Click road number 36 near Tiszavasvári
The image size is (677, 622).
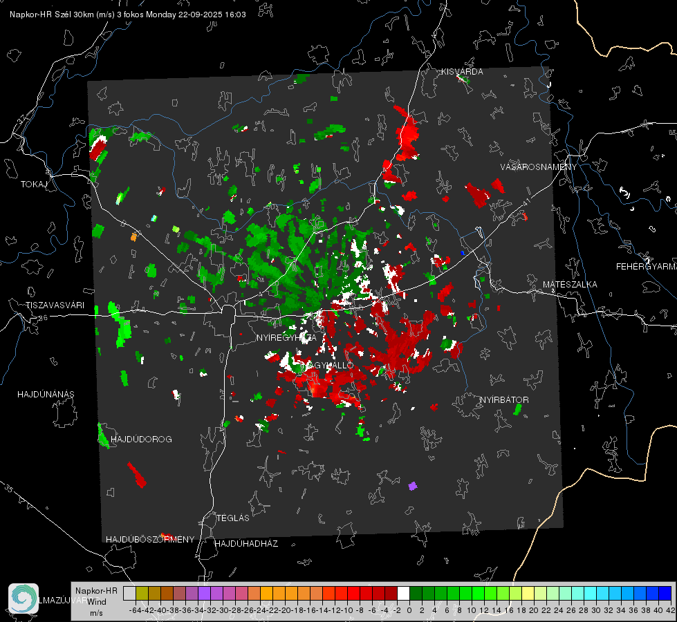click(x=43, y=317)
